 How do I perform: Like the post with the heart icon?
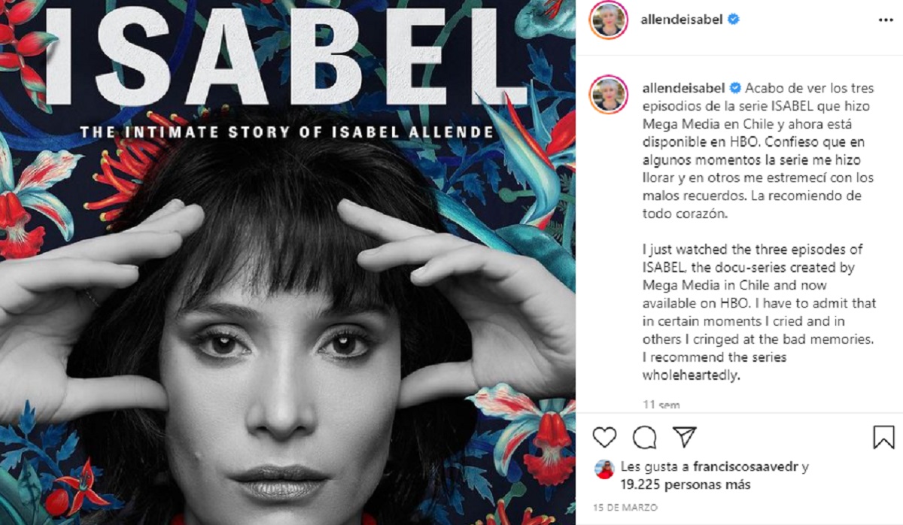point(604,437)
